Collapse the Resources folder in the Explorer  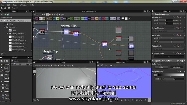click(x=5, y=27)
